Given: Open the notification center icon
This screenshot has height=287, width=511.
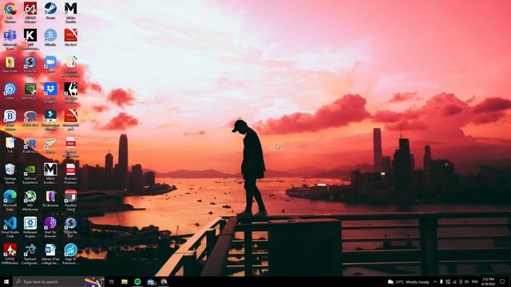Looking at the screenshot, I should click(x=502, y=281).
